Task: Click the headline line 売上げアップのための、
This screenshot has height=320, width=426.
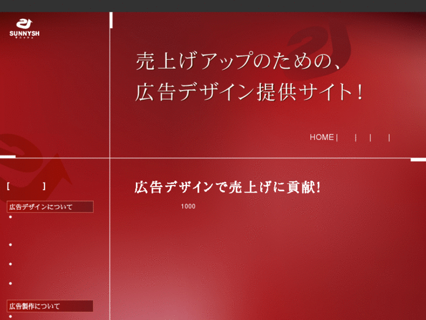Action: coord(238,61)
